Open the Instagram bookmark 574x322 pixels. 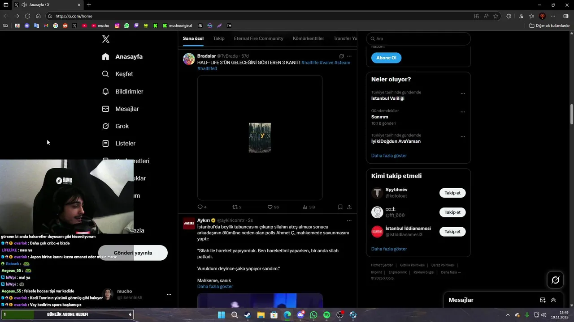(x=117, y=26)
